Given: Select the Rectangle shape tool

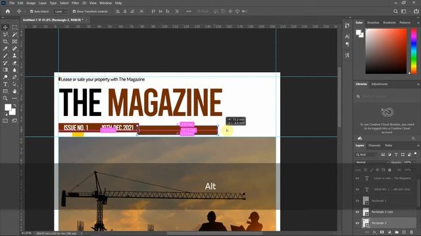Looking at the screenshot, I should 5,91.
